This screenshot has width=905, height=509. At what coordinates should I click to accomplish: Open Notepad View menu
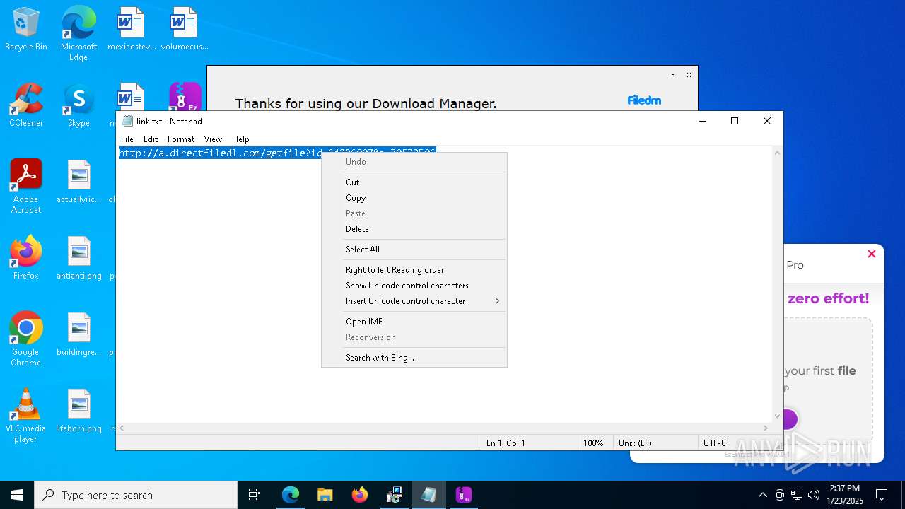pyautogui.click(x=213, y=139)
